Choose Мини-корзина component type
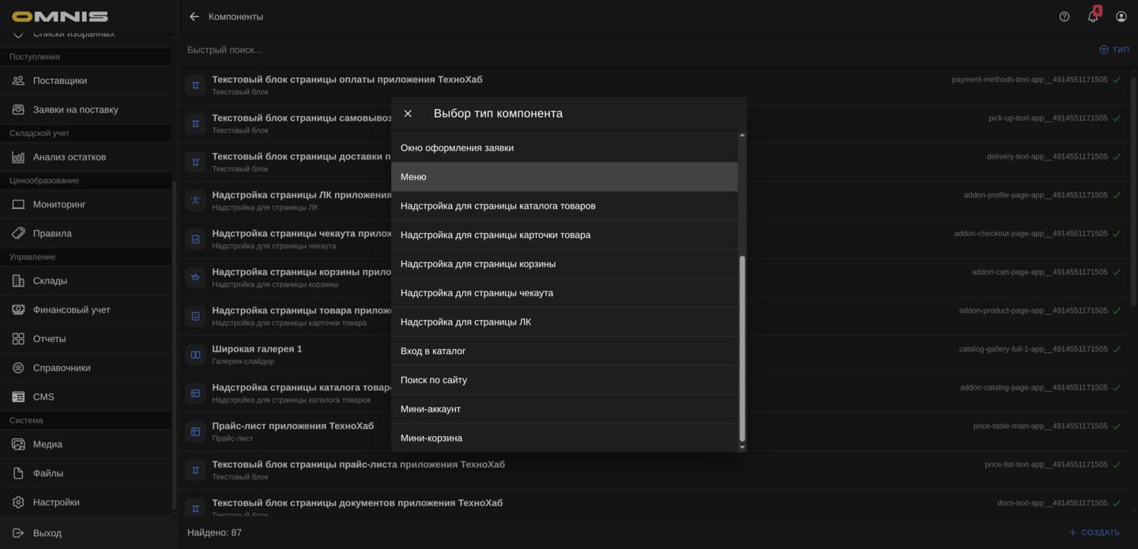The width and height of the screenshot is (1138, 549). (564, 438)
